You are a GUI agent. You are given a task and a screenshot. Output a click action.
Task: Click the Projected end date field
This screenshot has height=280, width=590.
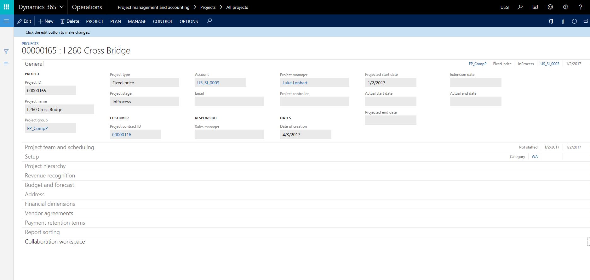point(390,120)
